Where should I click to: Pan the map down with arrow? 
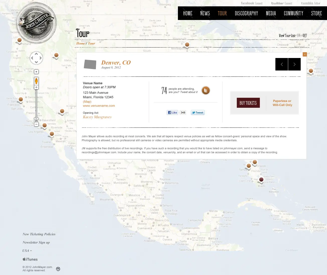pyautogui.click(x=36, y=62)
